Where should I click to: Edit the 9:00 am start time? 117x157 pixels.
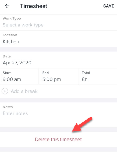point(12,79)
